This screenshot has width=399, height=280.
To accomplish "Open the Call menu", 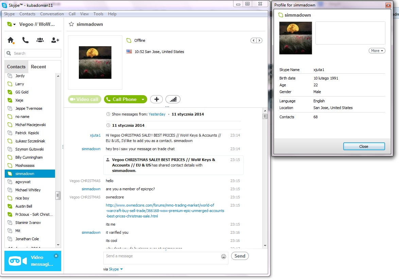I will [72, 14].
